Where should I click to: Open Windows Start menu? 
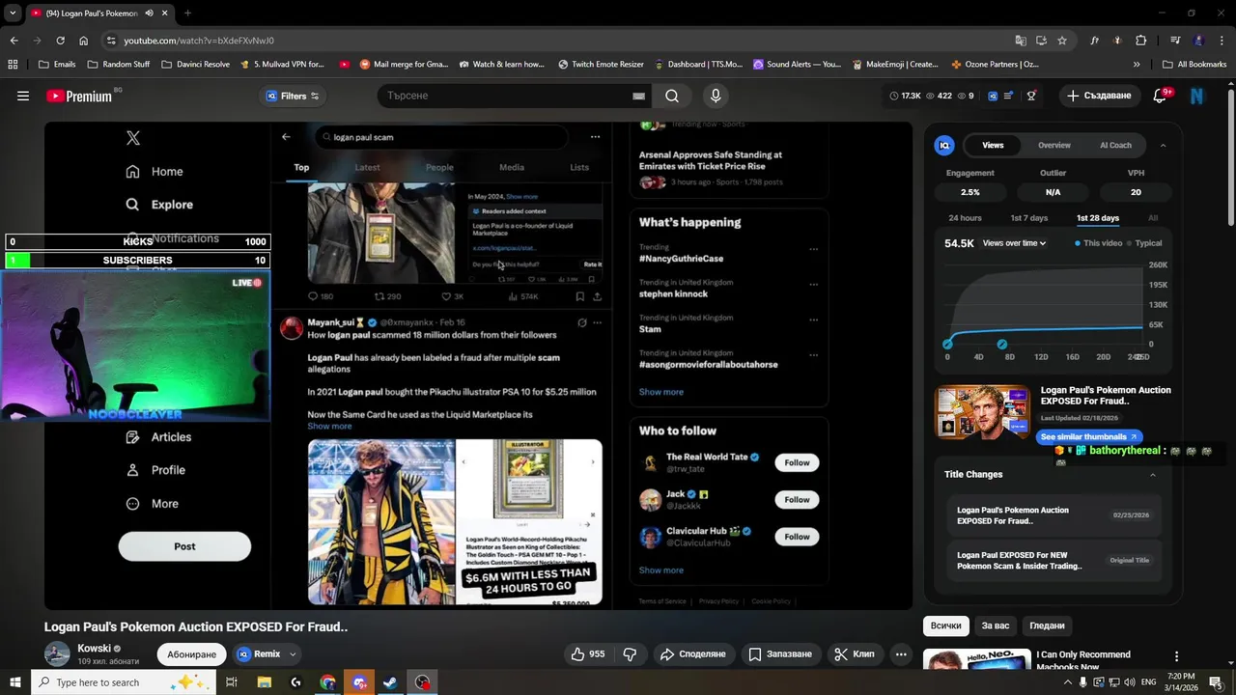click(15, 682)
